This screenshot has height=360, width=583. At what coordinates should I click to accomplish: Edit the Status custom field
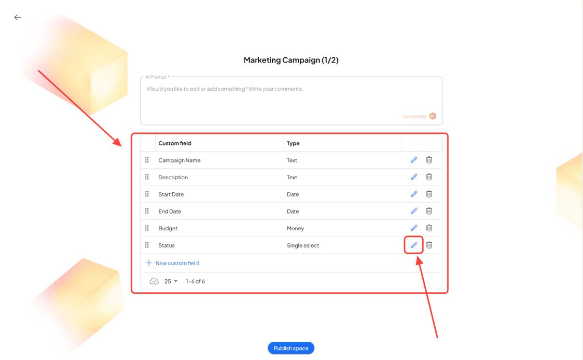pos(414,245)
